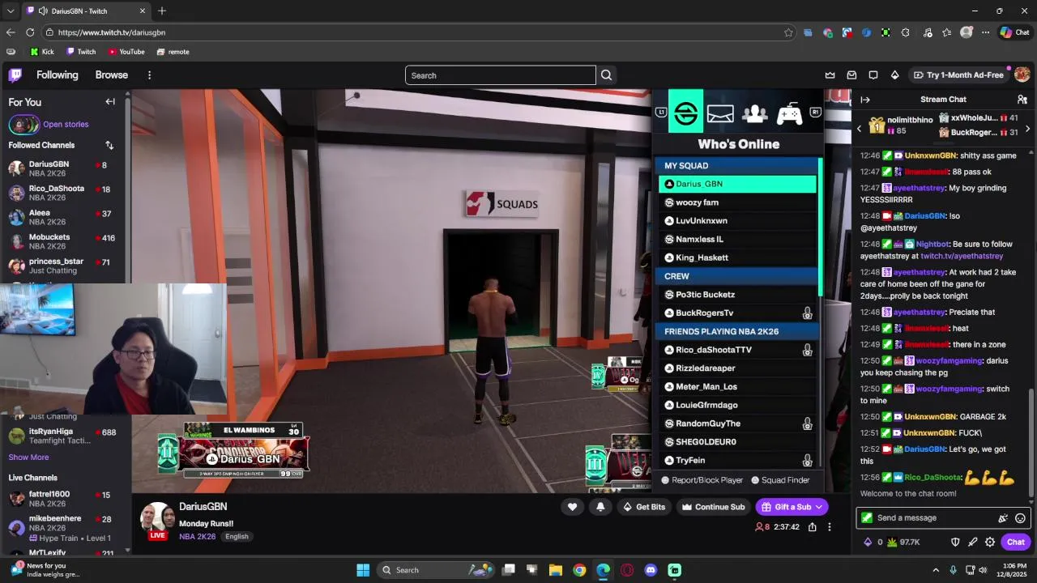Expand Gift a Sub dropdown
Image resolution: width=1037 pixels, height=583 pixels.
click(x=819, y=507)
